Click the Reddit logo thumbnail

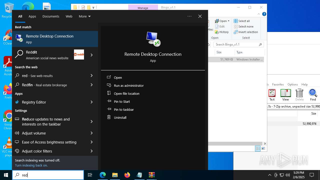[79, 54]
